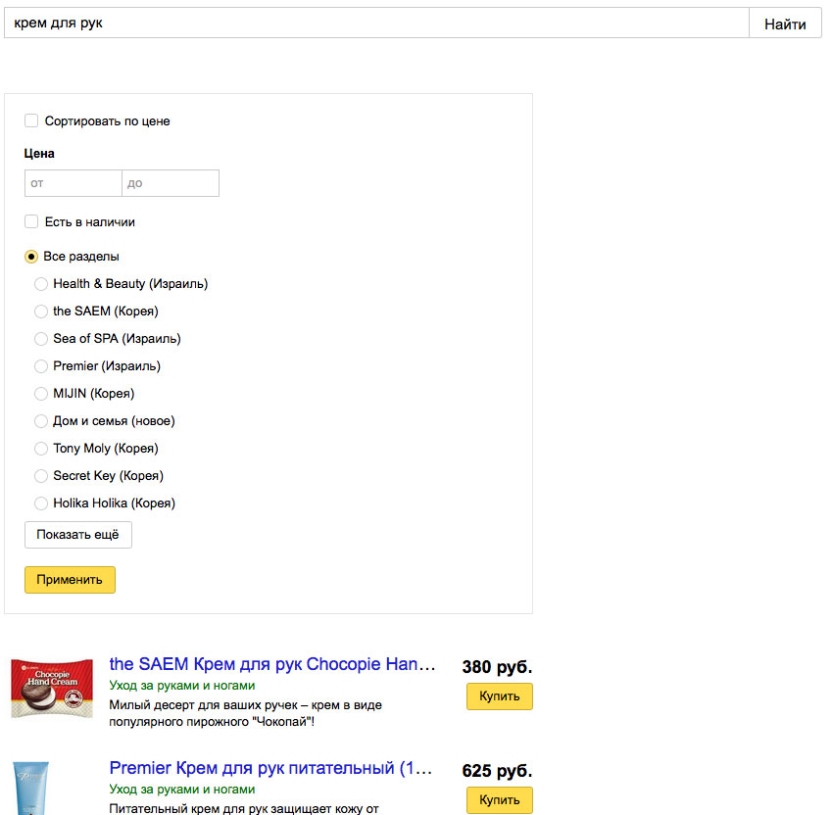
Task: Expand list with Показать ещё button
Action: 78,535
